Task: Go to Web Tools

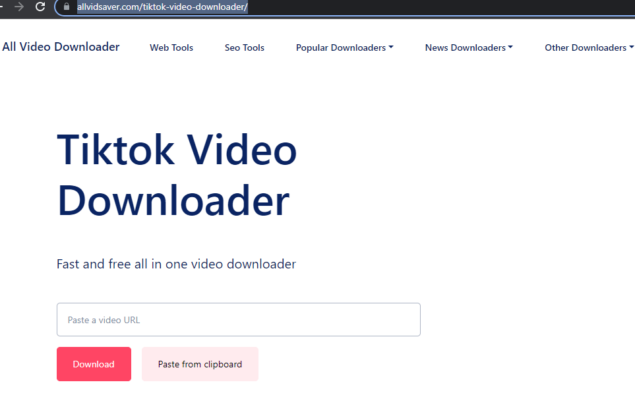Action: tap(171, 47)
